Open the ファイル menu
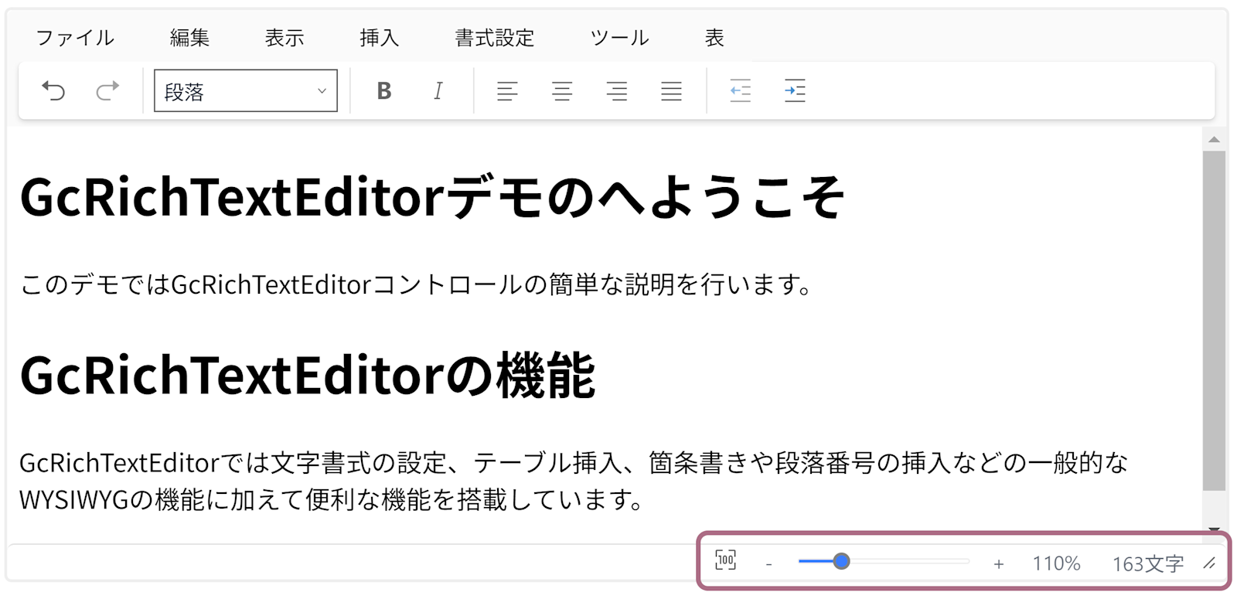Viewport: 1237px width, 599px height. pyautogui.click(x=75, y=38)
